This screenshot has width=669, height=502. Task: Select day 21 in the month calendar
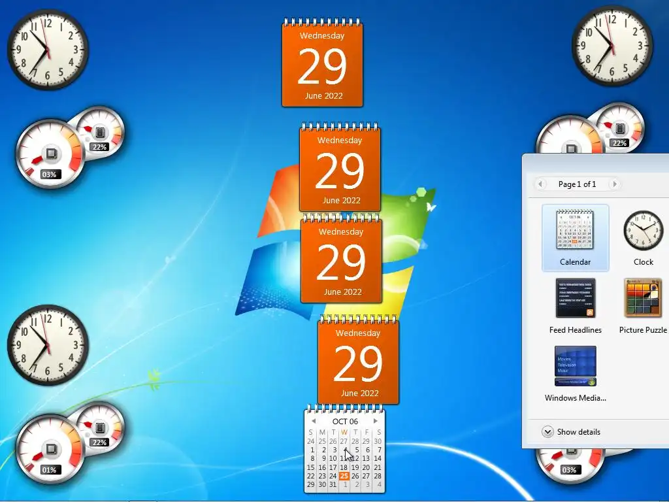point(378,467)
